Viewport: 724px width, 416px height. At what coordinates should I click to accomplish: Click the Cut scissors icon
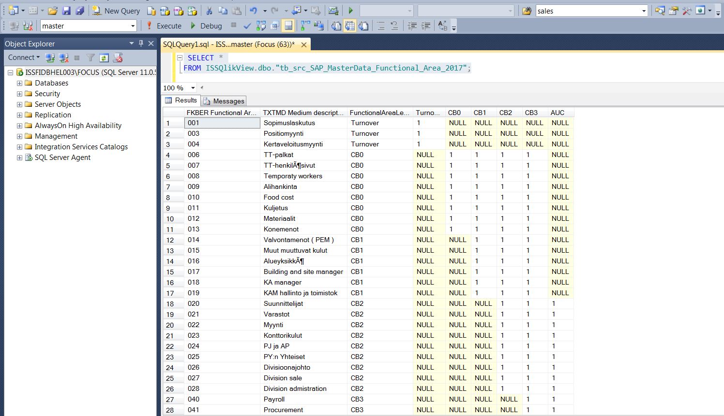pos(209,11)
